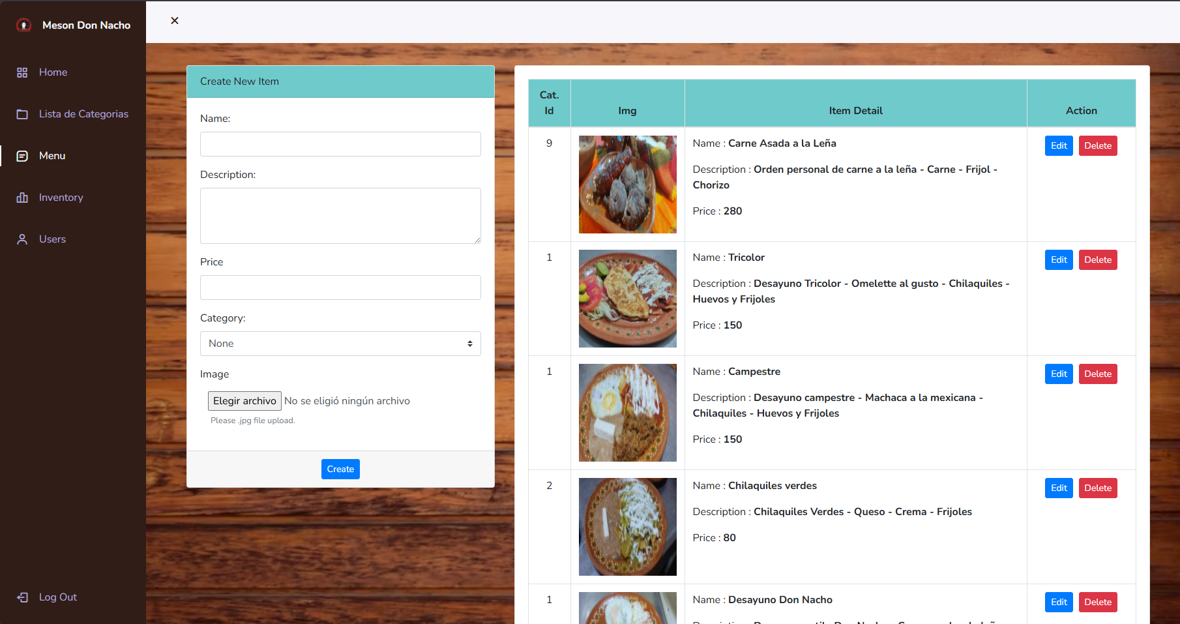Click the Meson Don Nacho logo icon
1180x624 pixels.
(x=23, y=25)
